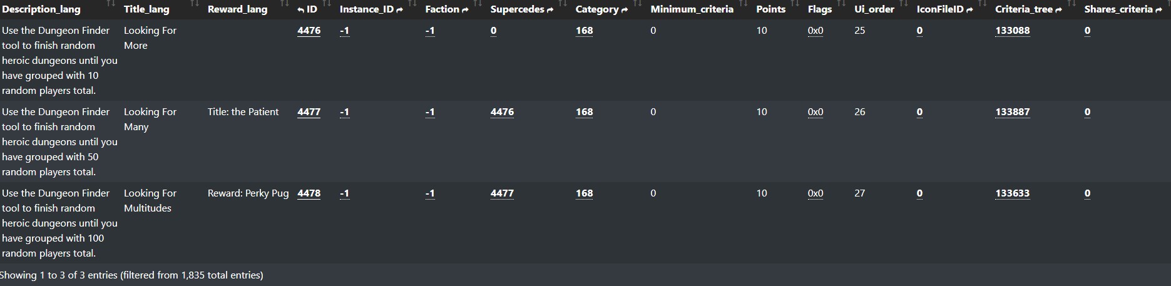The height and width of the screenshot is (286, 1171).
Task: Click the arrow icon beside Shares_criteria header
Action: point(1158,10)
